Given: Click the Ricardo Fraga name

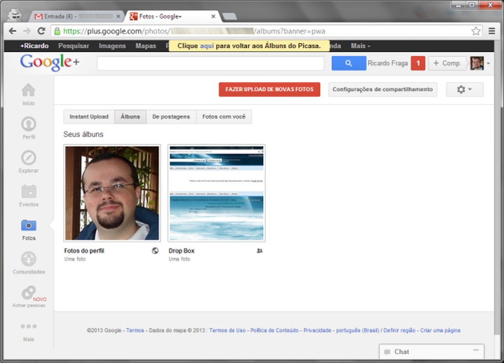Looking at the screenshot, I should [x=388, y=63].
